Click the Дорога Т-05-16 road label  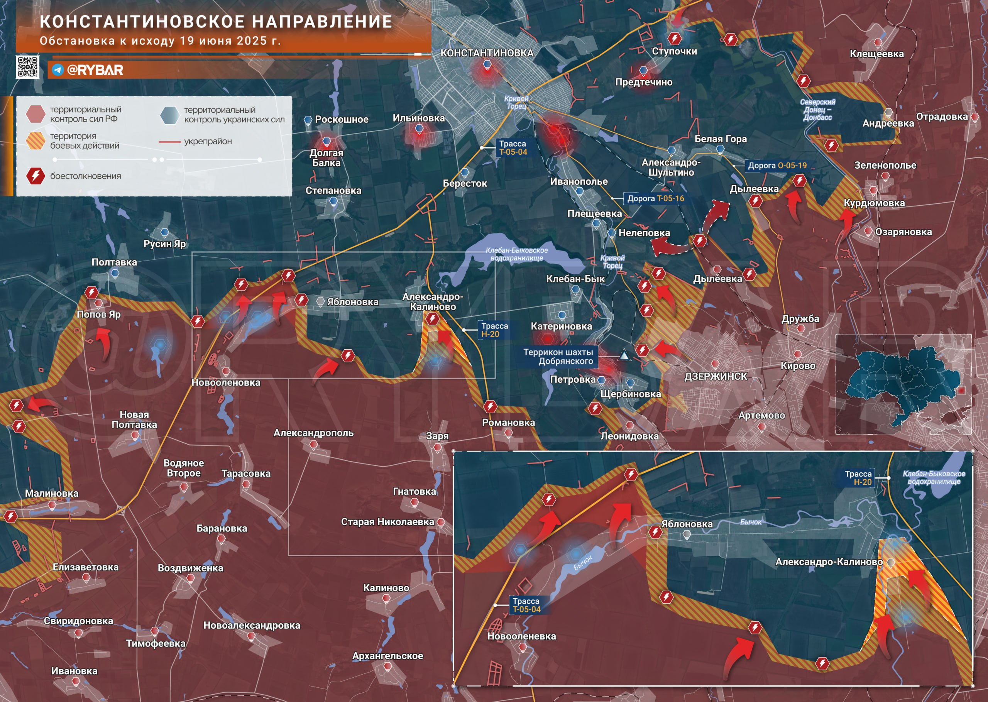click(x=655, y=198)
